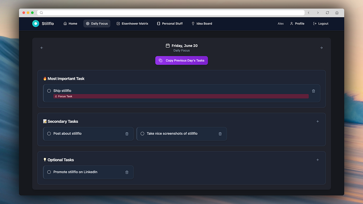Click the fire emoji by Most Important Task
The height and width of the screenshot is (204, 363).
[x=45, y=79]
